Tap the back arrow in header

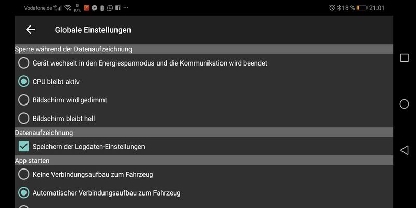pyautogui.click(x=31, y=30)
